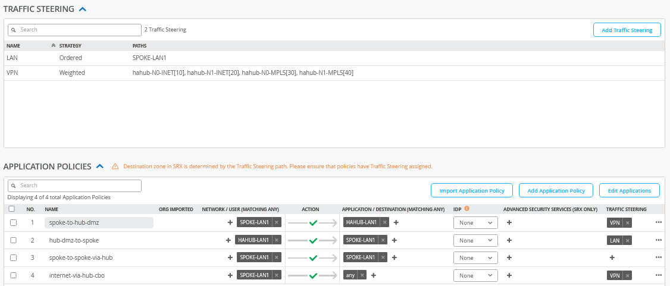670x286 pixels.
Task: Select the hub-dmz-to-spoke policy checkbox
Action: click(13, 240)
